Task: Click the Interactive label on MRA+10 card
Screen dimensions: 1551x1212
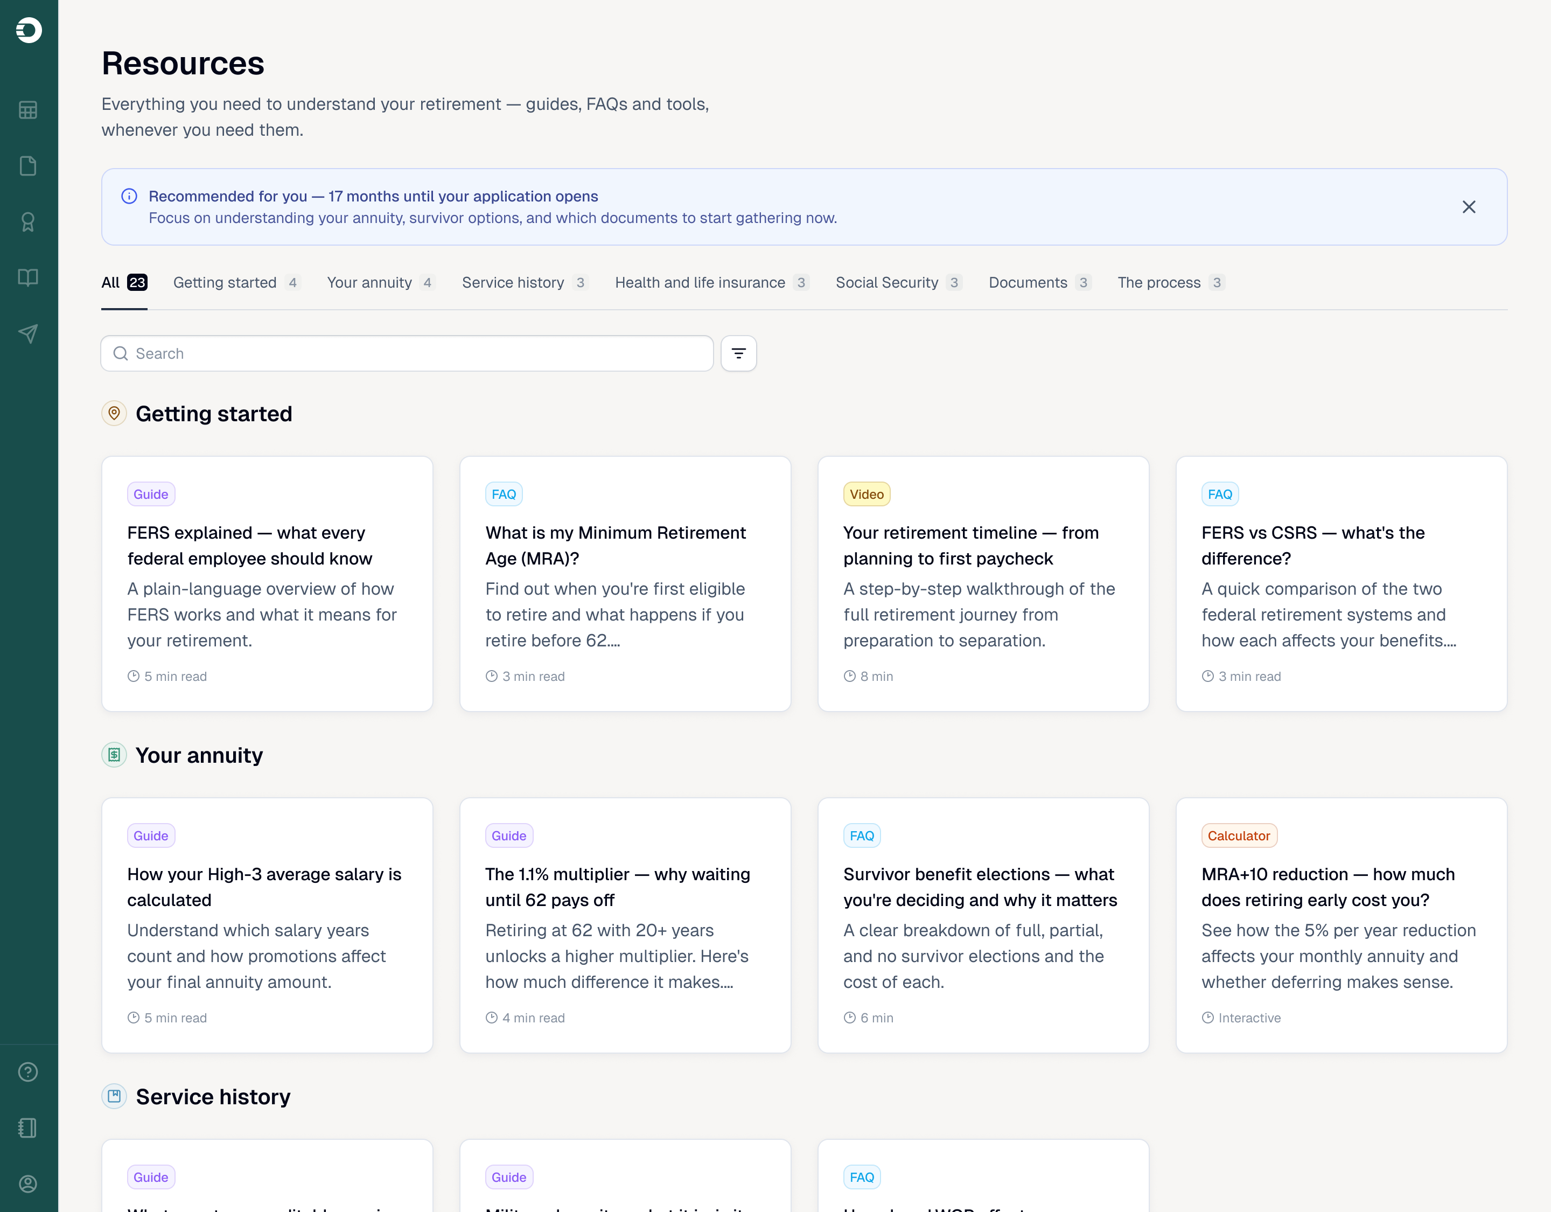Action: tap(1249, 1018)
